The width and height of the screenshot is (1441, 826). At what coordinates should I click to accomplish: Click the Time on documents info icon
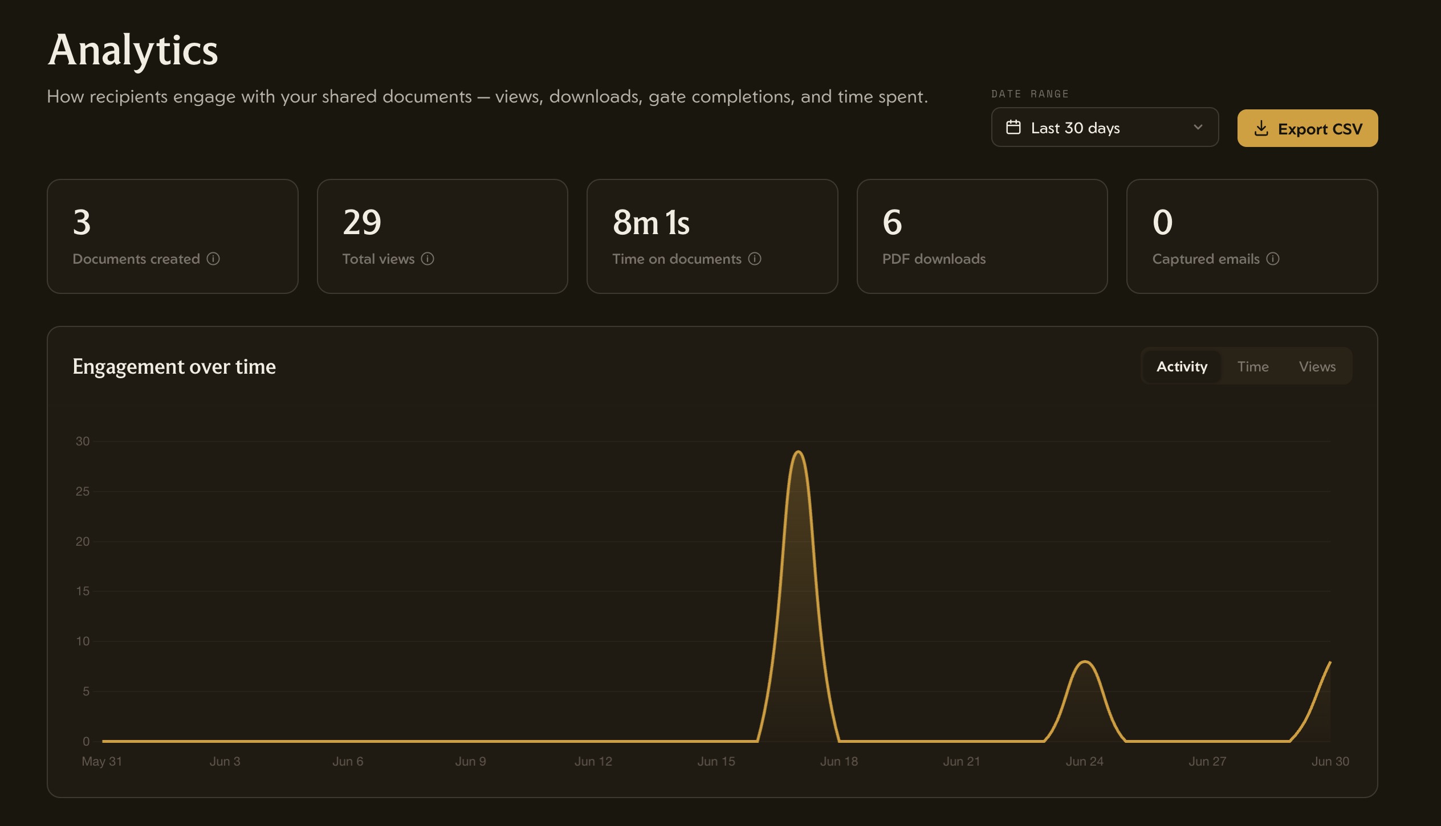pos(755,259)
